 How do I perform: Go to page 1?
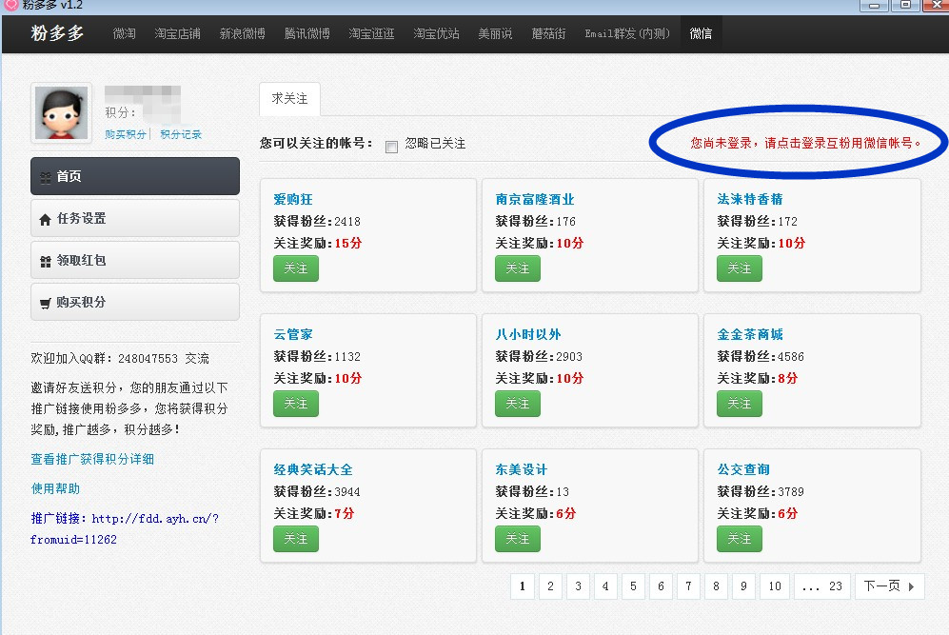click(x=523, y=585)
